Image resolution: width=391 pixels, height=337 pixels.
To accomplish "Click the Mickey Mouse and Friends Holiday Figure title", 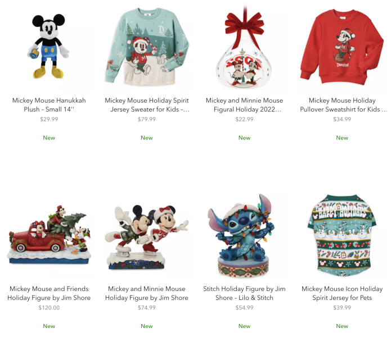I will coord(49,293).
